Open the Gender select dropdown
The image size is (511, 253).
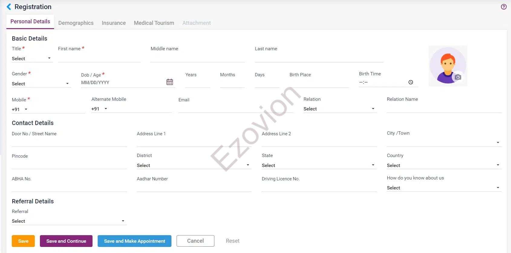coord(41,84)
